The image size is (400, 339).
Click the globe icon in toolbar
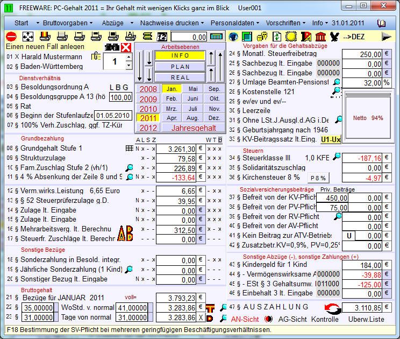coord(233,37)
